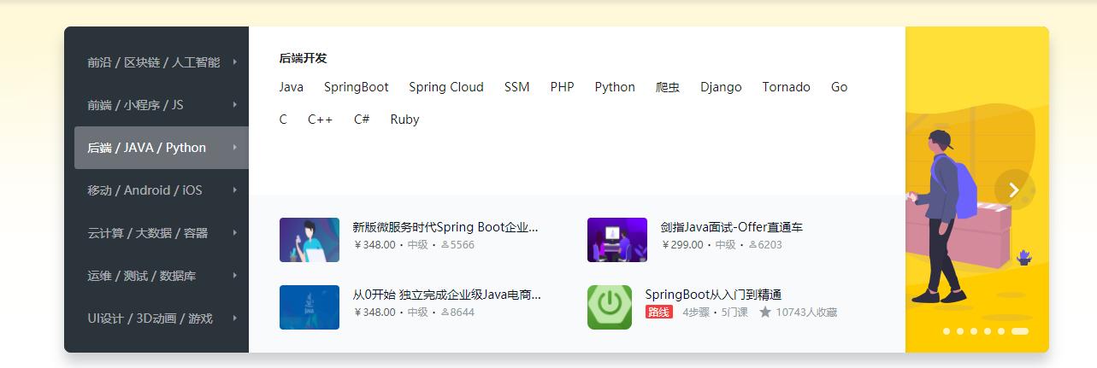Go to second carousel slide dot

pos(960,330)
